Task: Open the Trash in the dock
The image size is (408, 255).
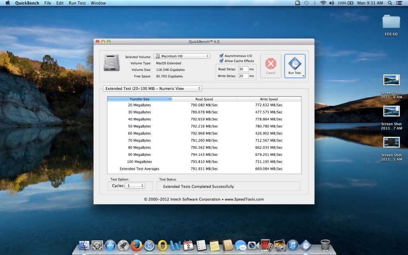Action: pos(325,245)
